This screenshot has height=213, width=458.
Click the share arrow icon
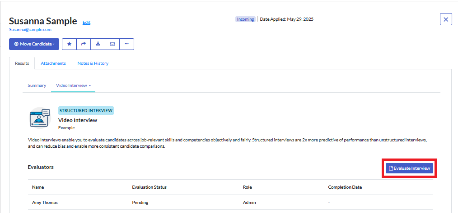pyautogui.click(x=84, y=44)
